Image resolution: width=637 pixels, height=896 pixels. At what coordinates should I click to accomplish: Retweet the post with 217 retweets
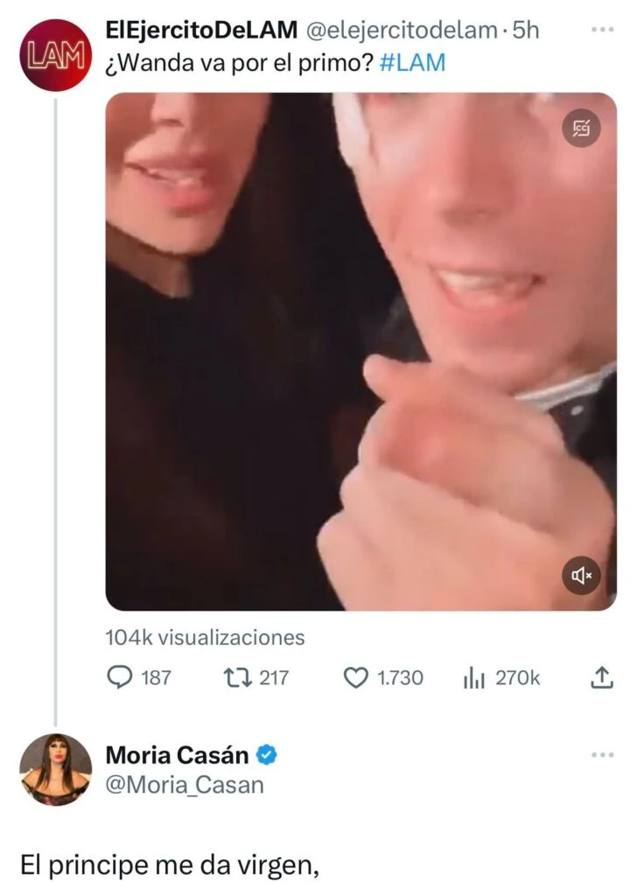coord(236,677)
